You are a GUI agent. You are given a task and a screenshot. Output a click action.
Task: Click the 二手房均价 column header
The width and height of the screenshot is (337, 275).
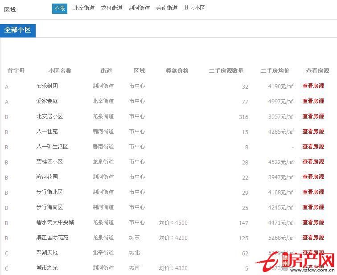pyautogui.click(x=275, y=71)
